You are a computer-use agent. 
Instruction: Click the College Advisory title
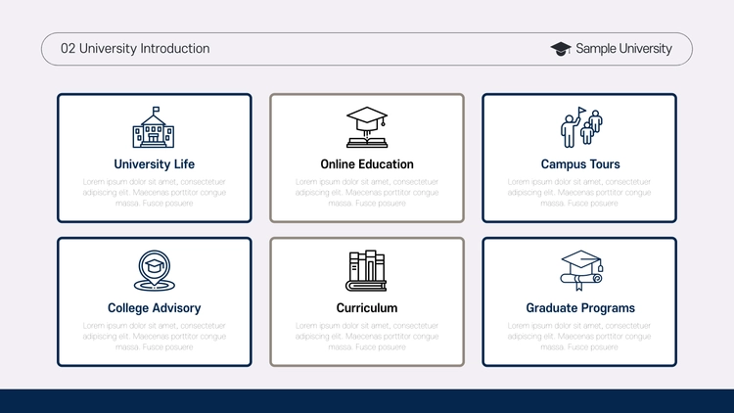154,308
